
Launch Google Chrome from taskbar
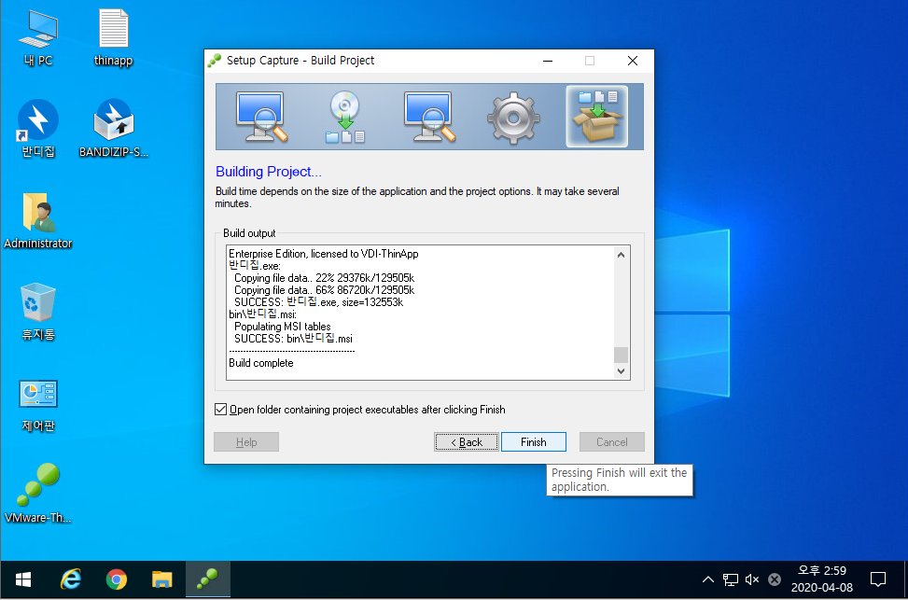117,579
